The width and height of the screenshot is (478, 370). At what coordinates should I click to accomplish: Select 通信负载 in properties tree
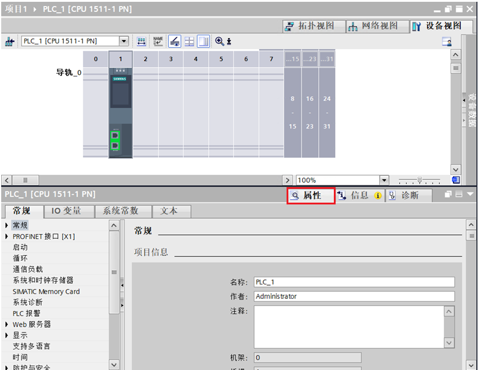(x=28, y=270)
